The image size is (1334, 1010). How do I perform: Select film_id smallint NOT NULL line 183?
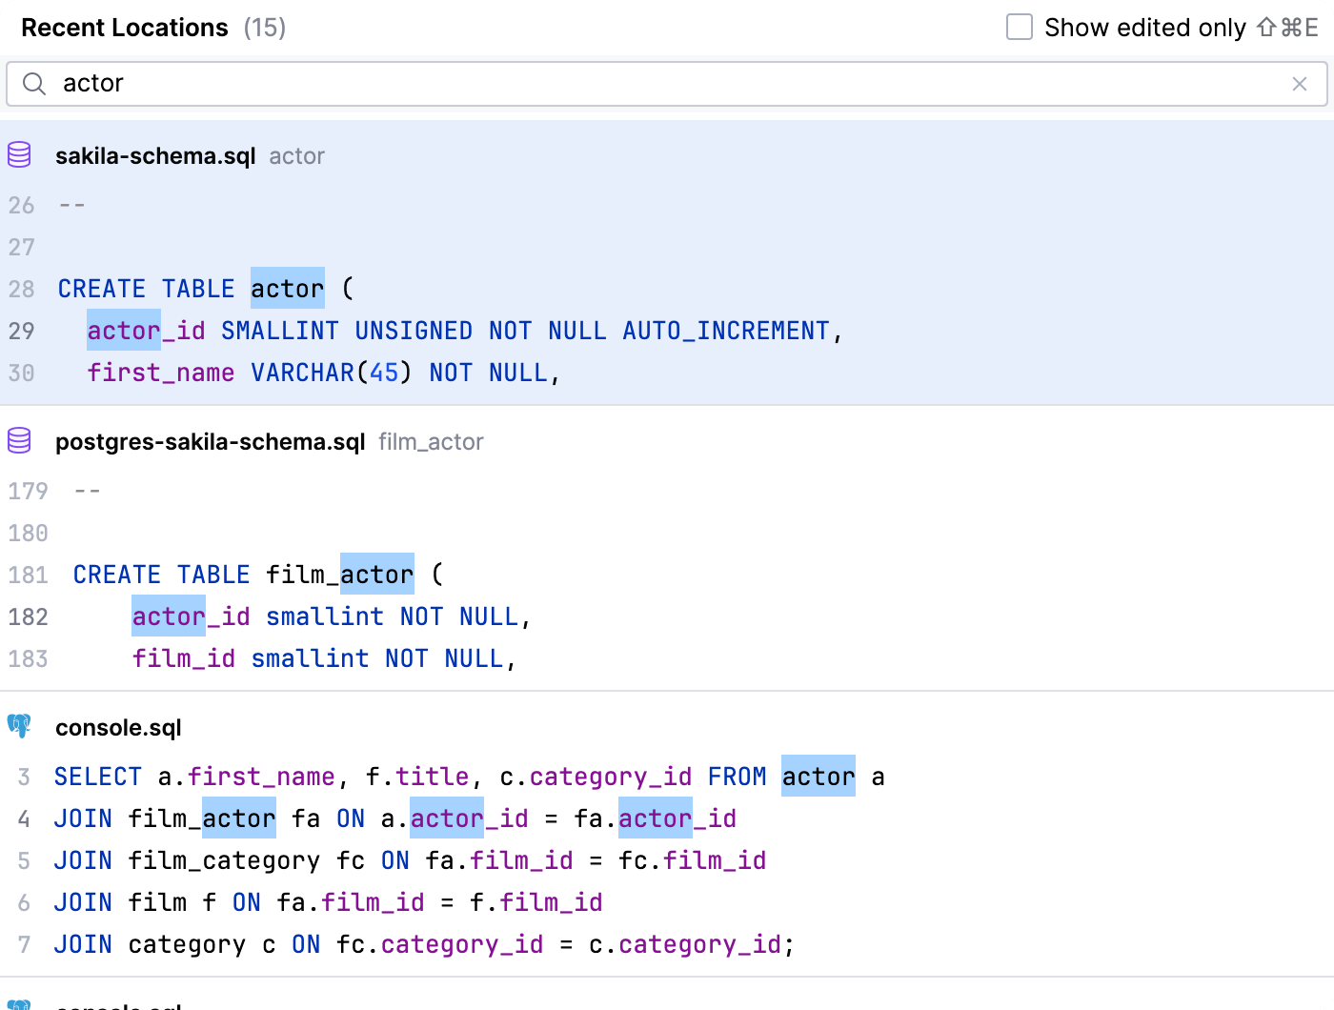tap(323, 658)
